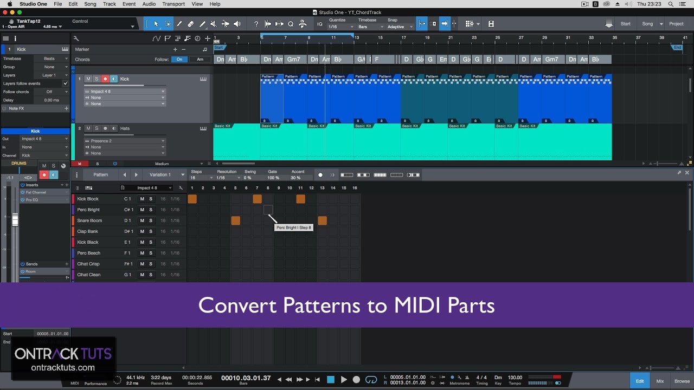The height and width of the screenshot is (390, 694).
Task: Click the Hats track keyboard icon
Action: click(203, 128)
